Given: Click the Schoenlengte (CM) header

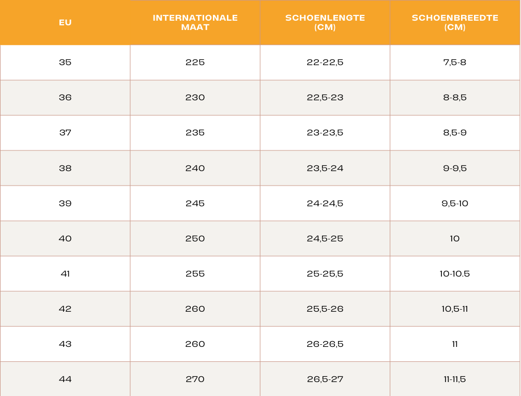Looking at the screenshot, I should (325, 23).
